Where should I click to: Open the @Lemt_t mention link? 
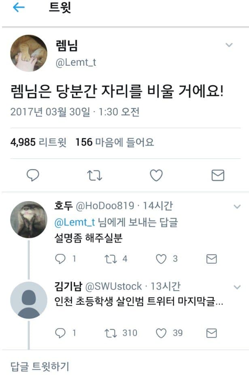coord(74,222)
